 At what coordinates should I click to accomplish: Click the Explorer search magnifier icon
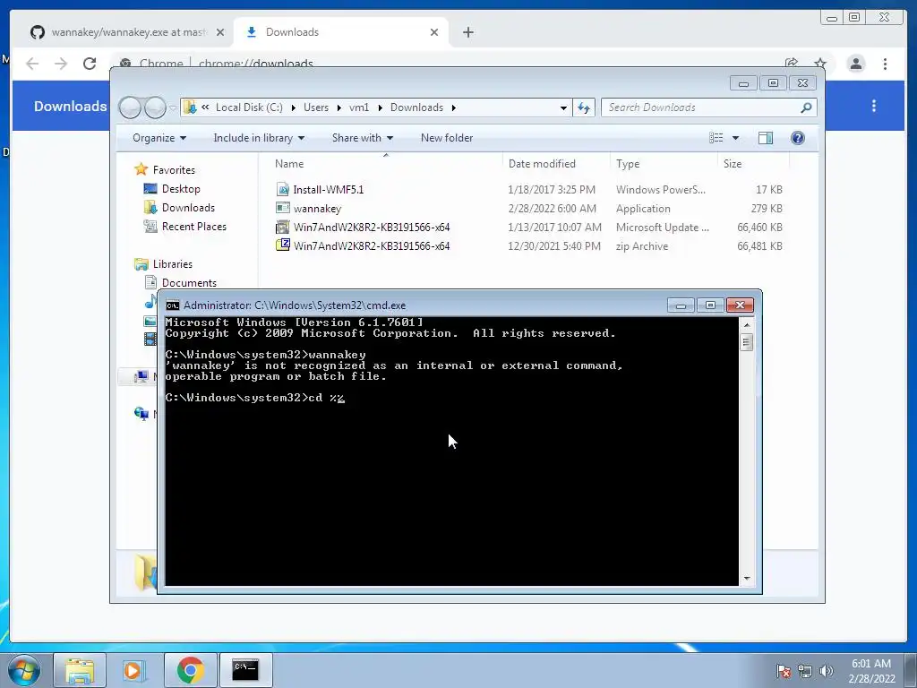point(806,107)
